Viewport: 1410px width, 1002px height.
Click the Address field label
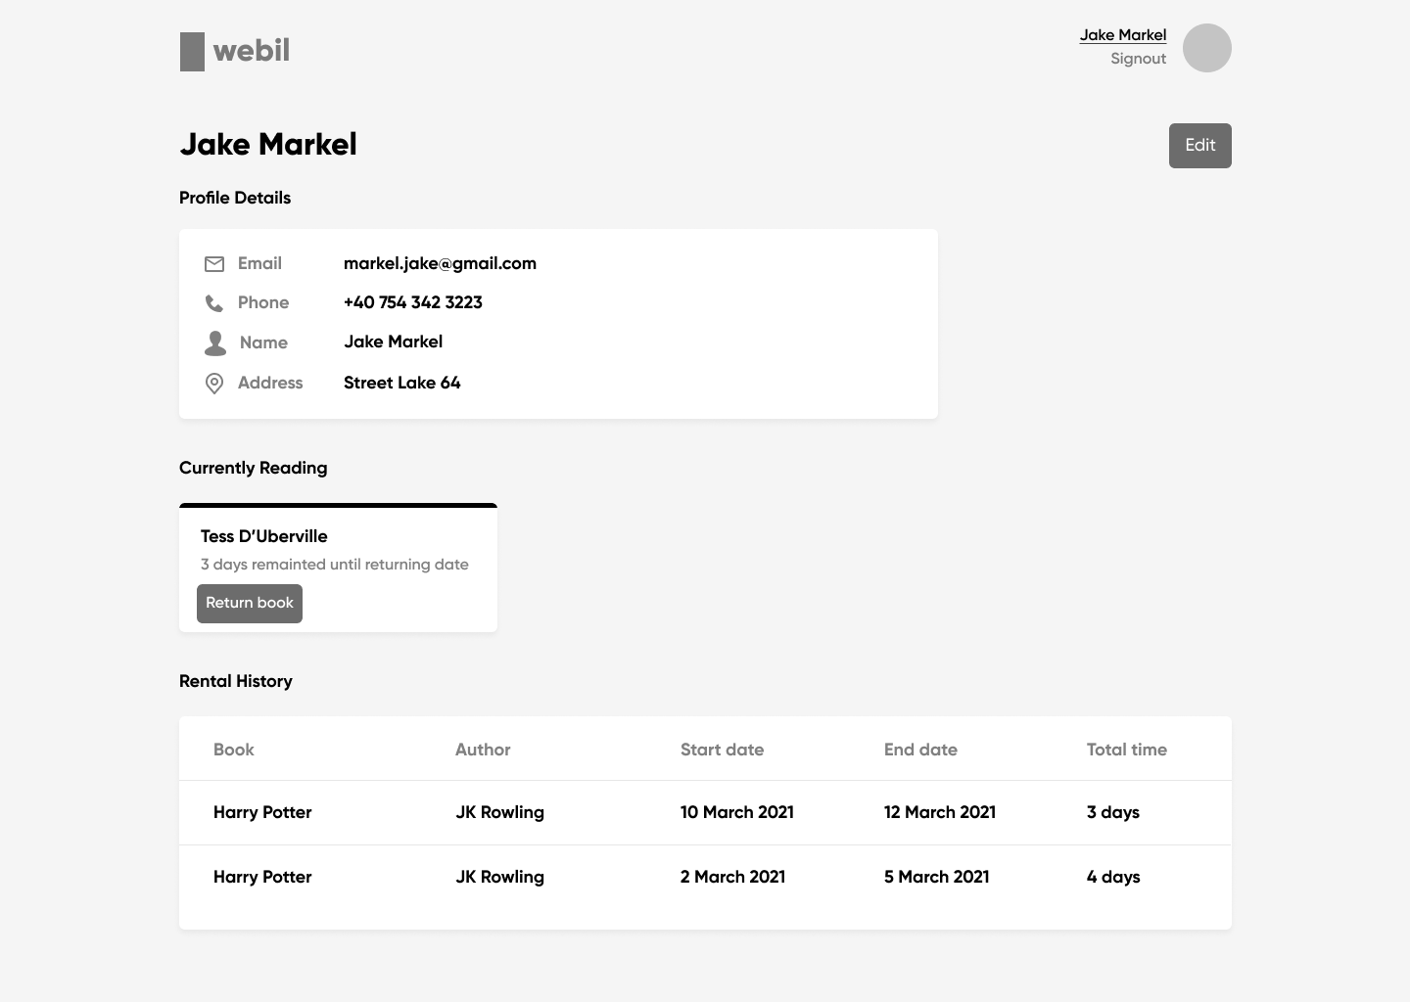[270, 383]
